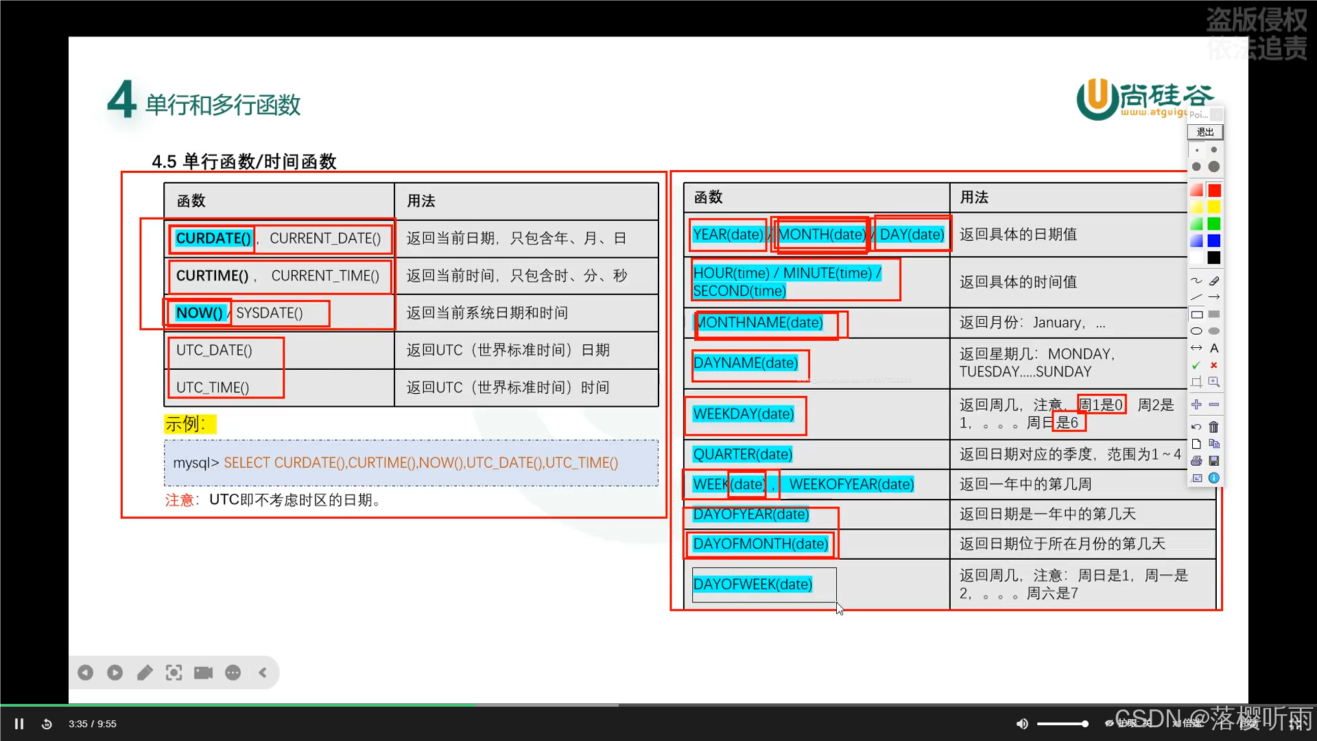Collapse the slideshow control bar with chevron

tap(263, 672)
